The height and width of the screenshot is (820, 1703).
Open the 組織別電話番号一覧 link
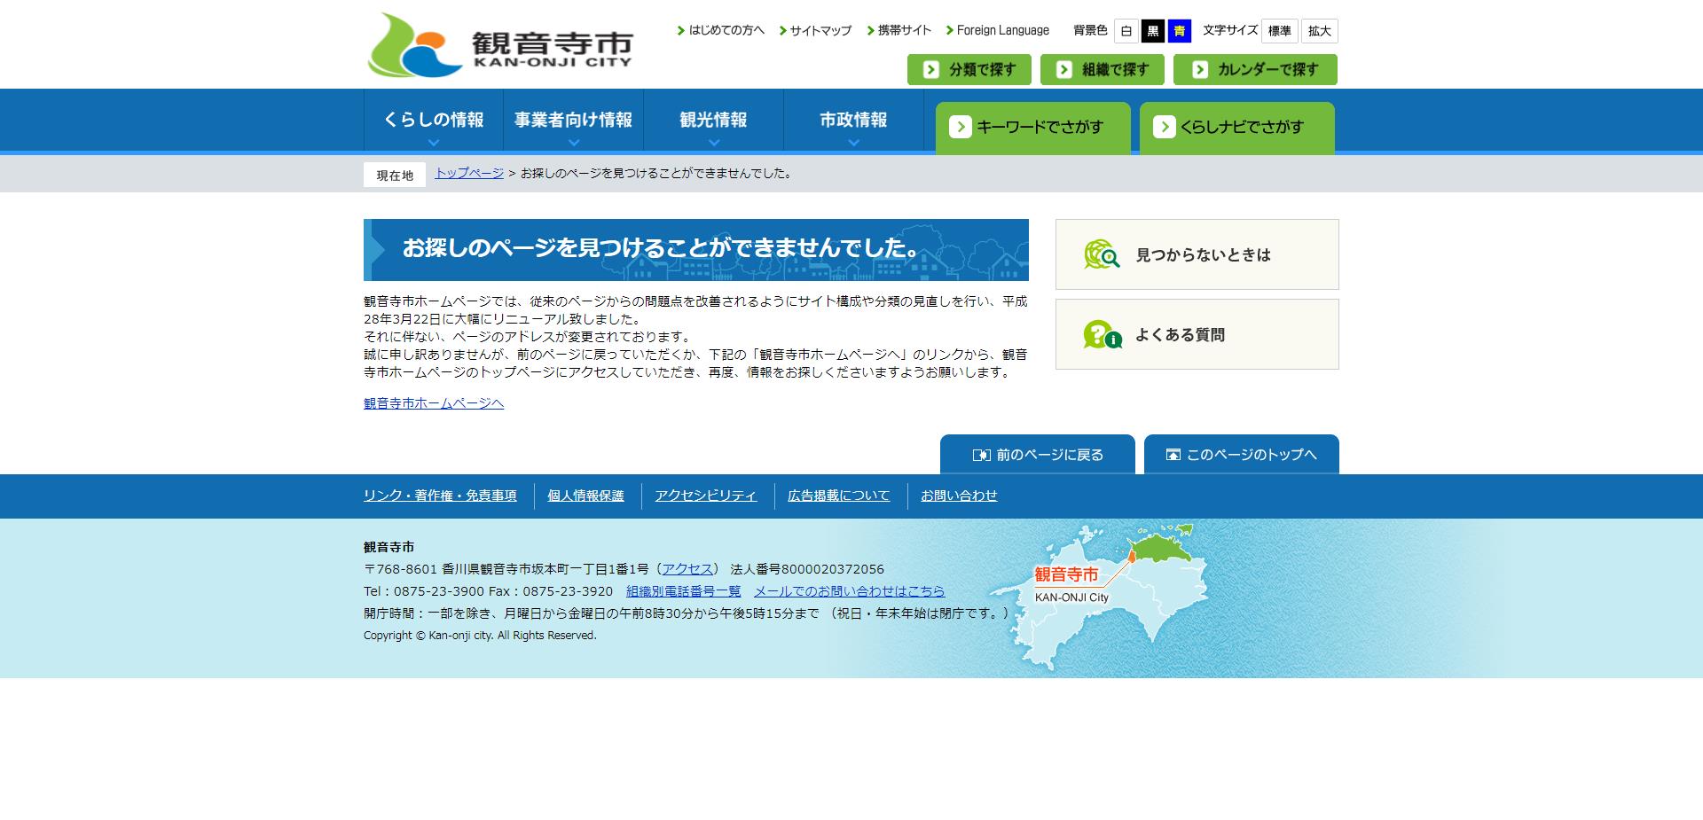(683, 590)
